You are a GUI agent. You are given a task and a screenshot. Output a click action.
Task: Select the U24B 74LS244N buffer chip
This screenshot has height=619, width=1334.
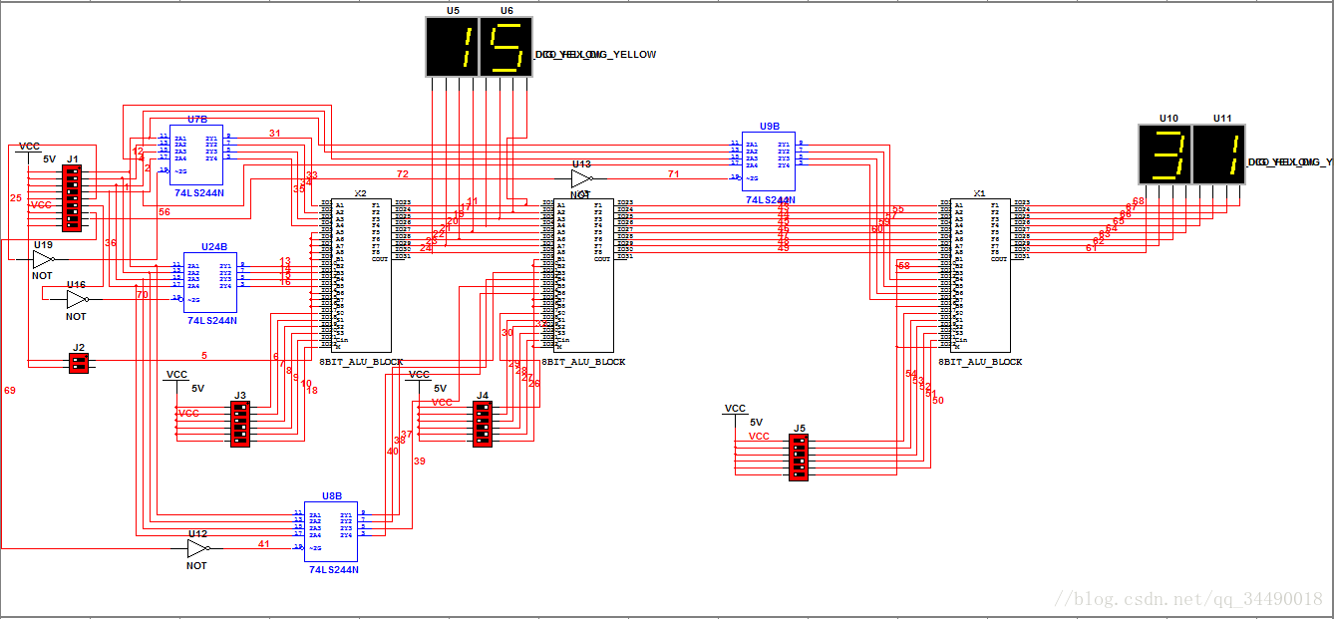[x=210, y=282]
